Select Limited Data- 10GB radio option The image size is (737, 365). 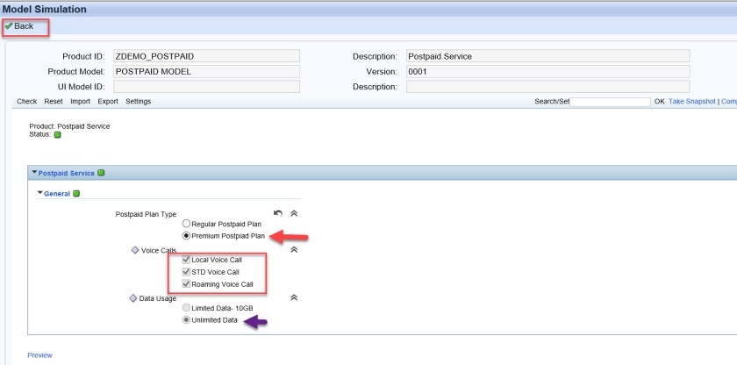(x=186, y=308)
